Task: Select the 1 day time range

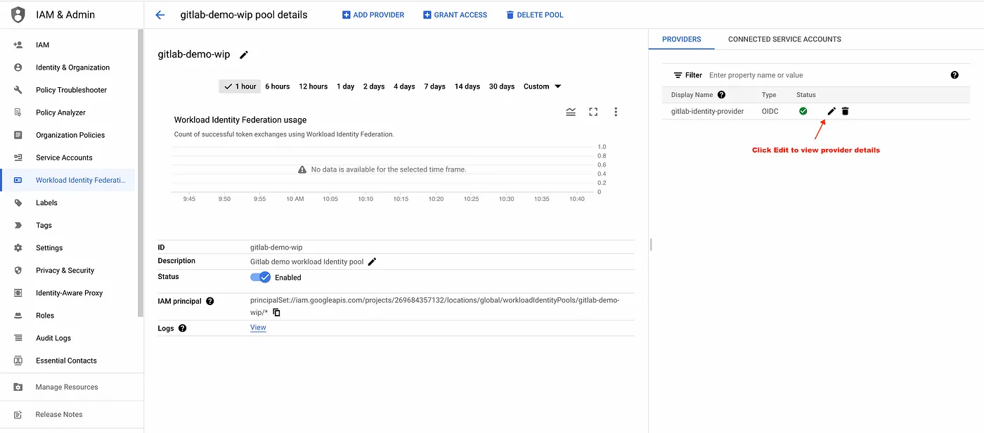Action: [345, 86]
